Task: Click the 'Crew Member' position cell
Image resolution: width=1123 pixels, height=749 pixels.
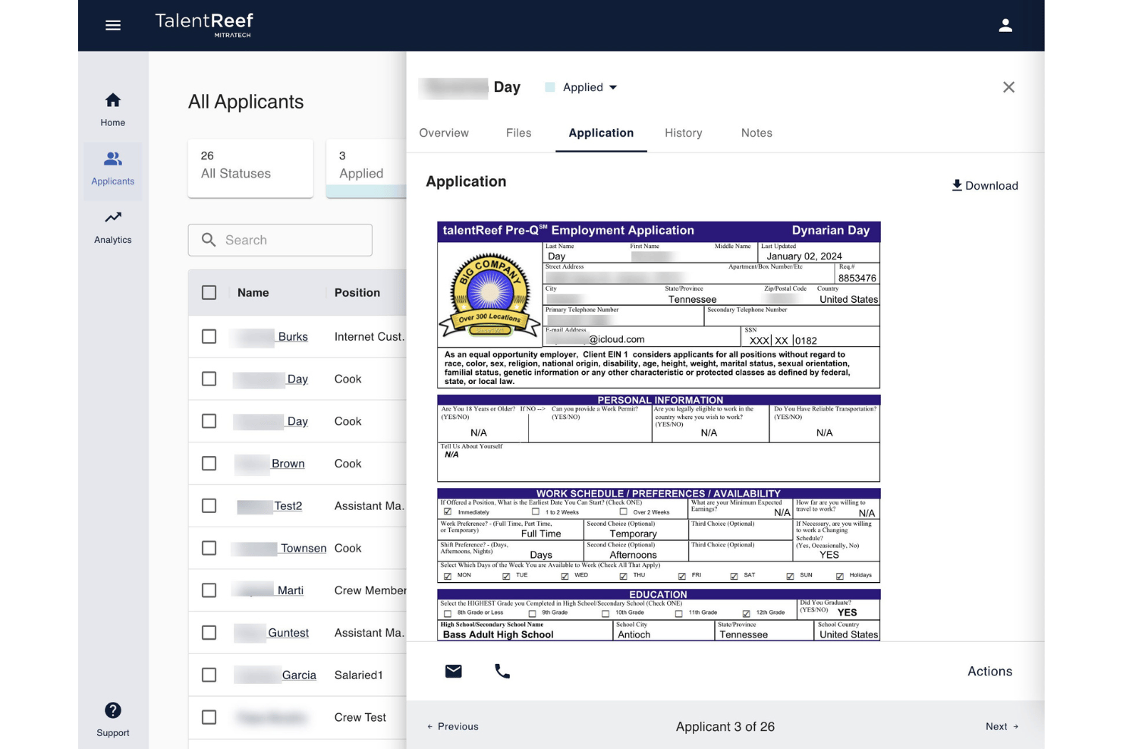Action: [x=370, y=590]
